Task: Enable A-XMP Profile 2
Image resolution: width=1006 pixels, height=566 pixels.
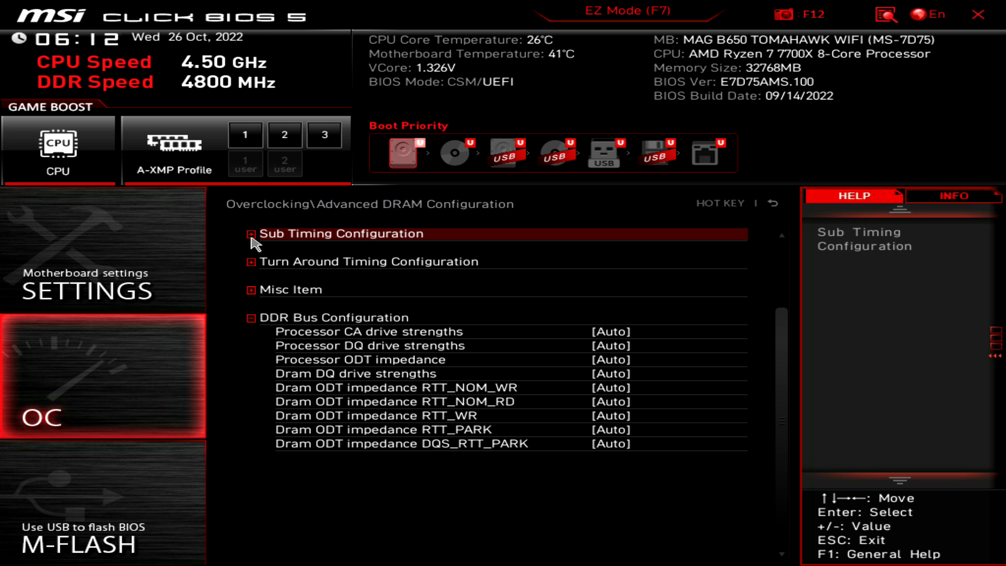Action: click(x=285, y=134)
